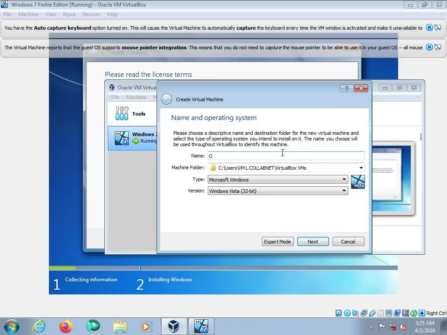Image resolution: width=447 pixels, height=335 pixels.
Task: Launch Internet Explorer from taskbar
Action: coord(39,326)
